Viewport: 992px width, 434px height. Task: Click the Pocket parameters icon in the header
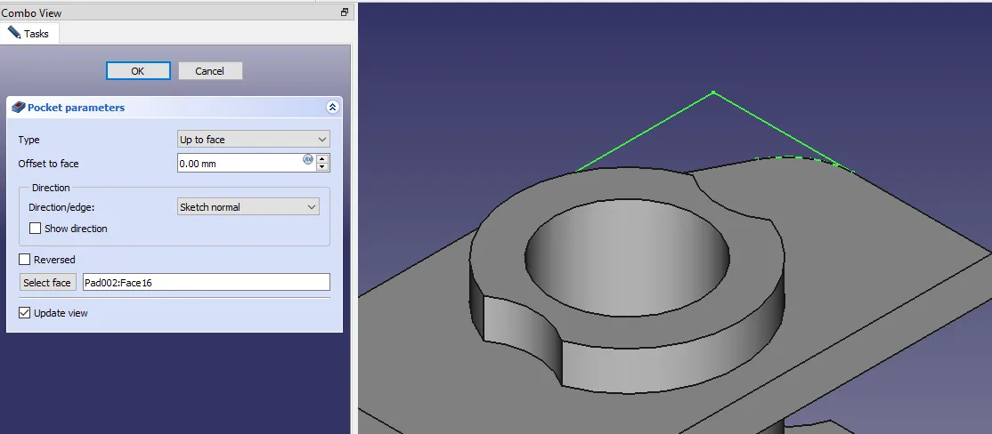18,108
